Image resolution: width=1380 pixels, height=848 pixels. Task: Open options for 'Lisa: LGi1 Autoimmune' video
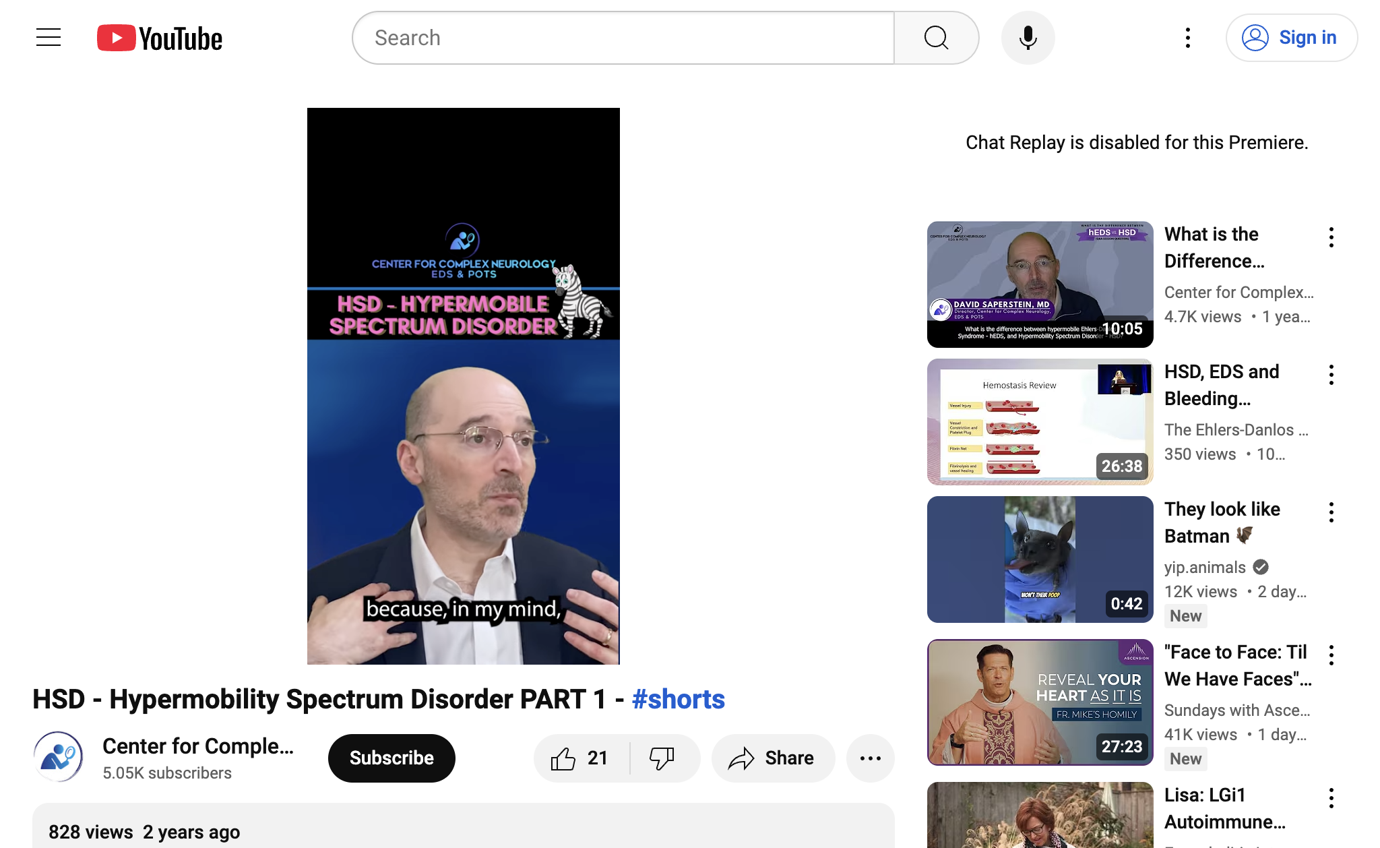1331,798
